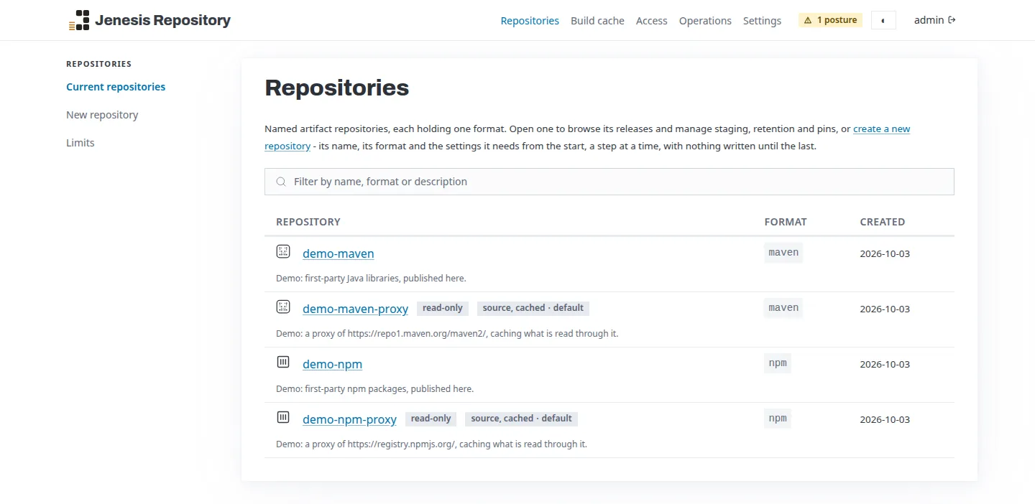Click the FORMAT column header

click(786, 222)
